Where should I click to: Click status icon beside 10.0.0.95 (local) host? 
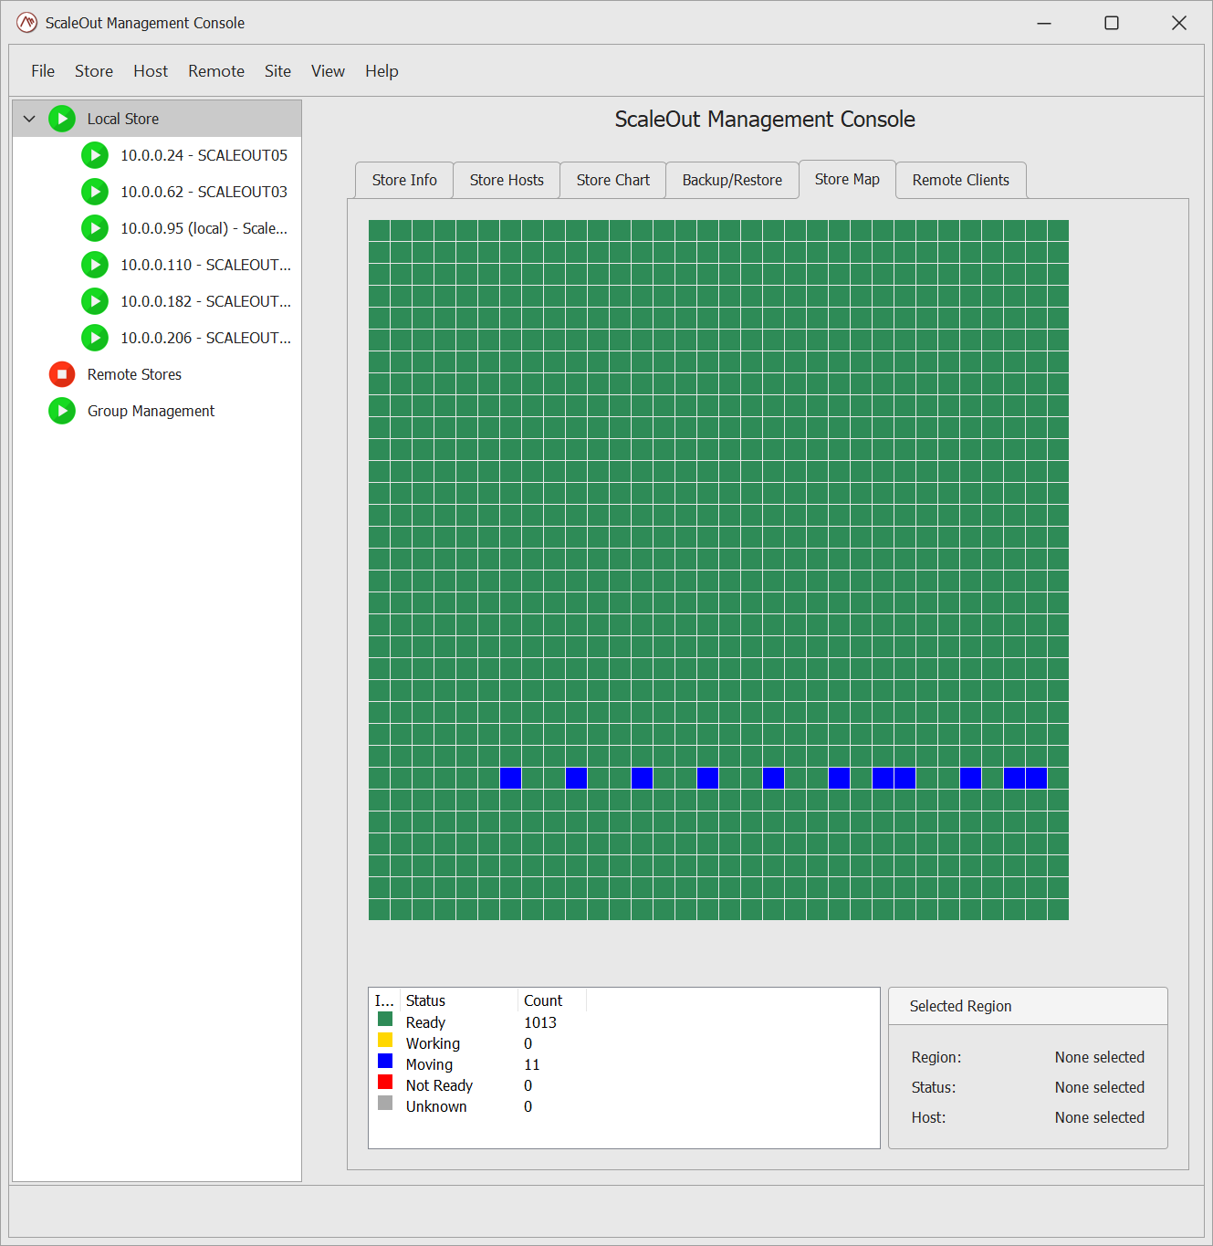(x=95, y=228)
